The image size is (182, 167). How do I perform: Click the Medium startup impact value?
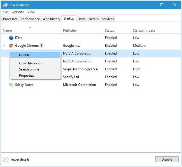pos(139,46)
